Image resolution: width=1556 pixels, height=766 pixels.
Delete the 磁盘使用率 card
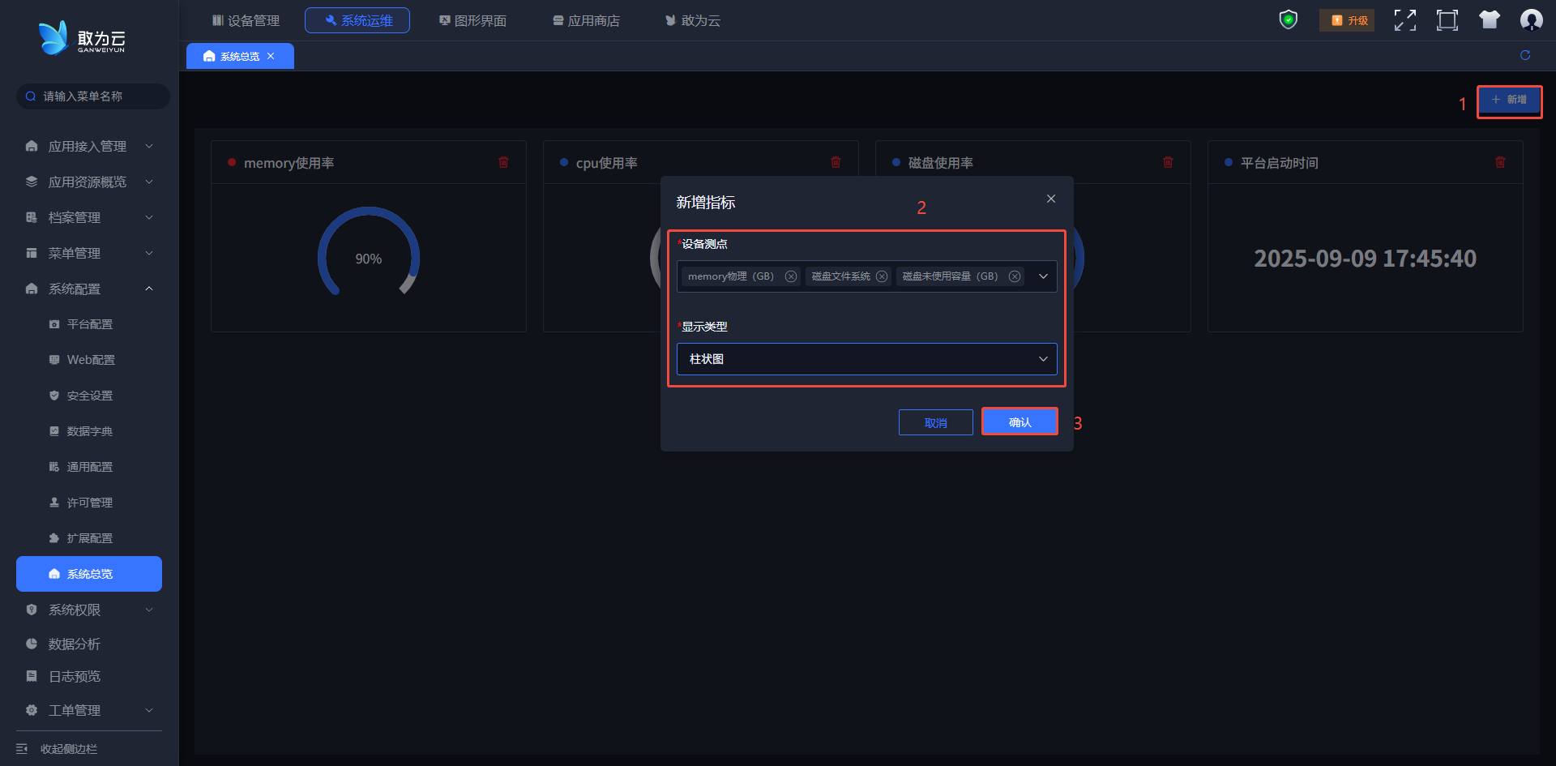coord(1168,162)
